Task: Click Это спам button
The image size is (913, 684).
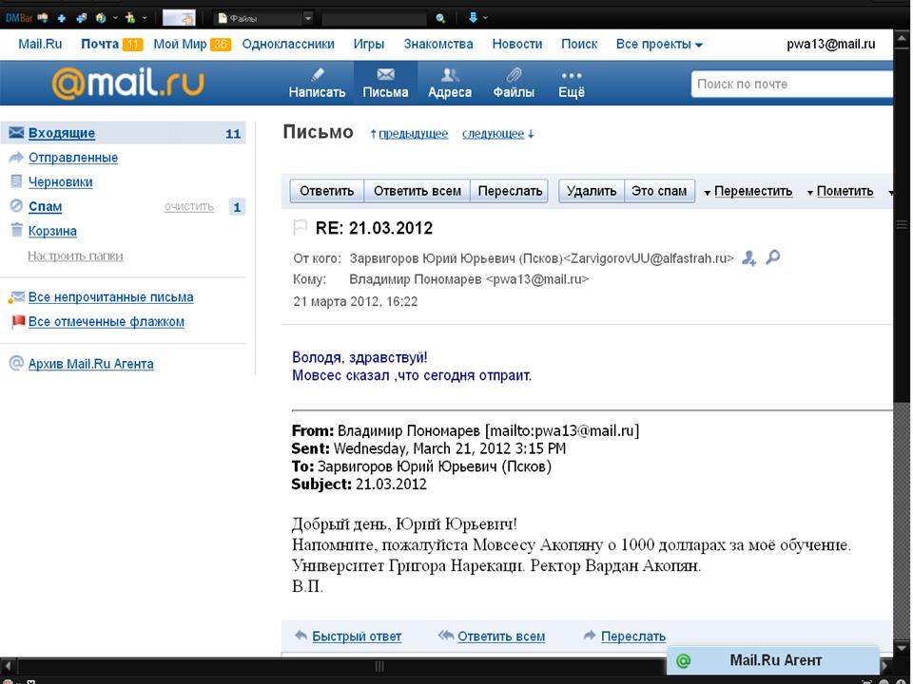Action: tap(659, 191)
